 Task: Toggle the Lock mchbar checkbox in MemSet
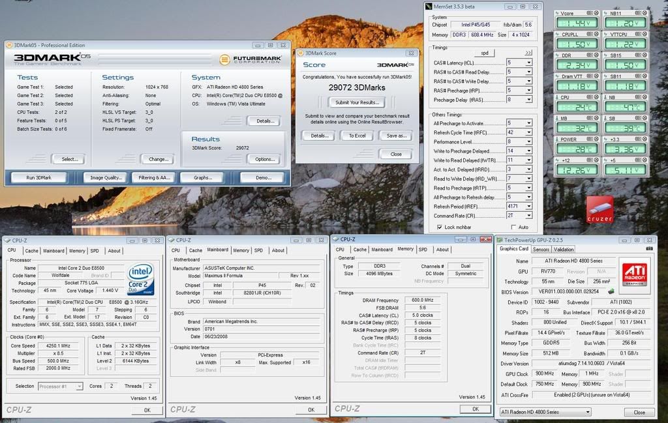click(x=439, y=227)
